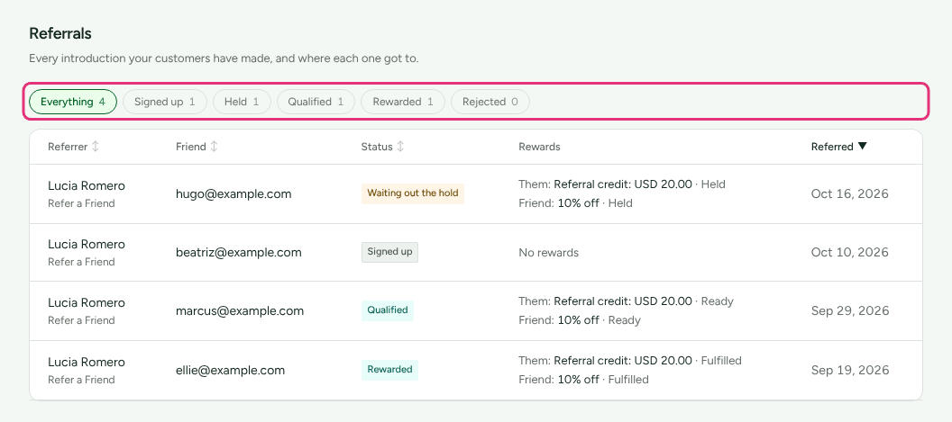
Task: Click the Qualified status badge in marcus row
Action: coord(388,310)
